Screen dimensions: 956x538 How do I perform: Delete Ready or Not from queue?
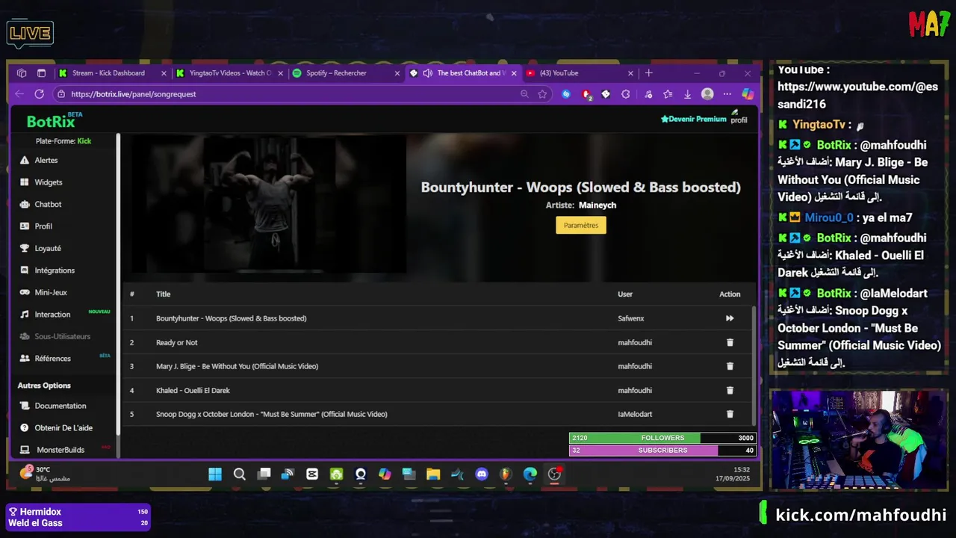(x=730, y=342)
